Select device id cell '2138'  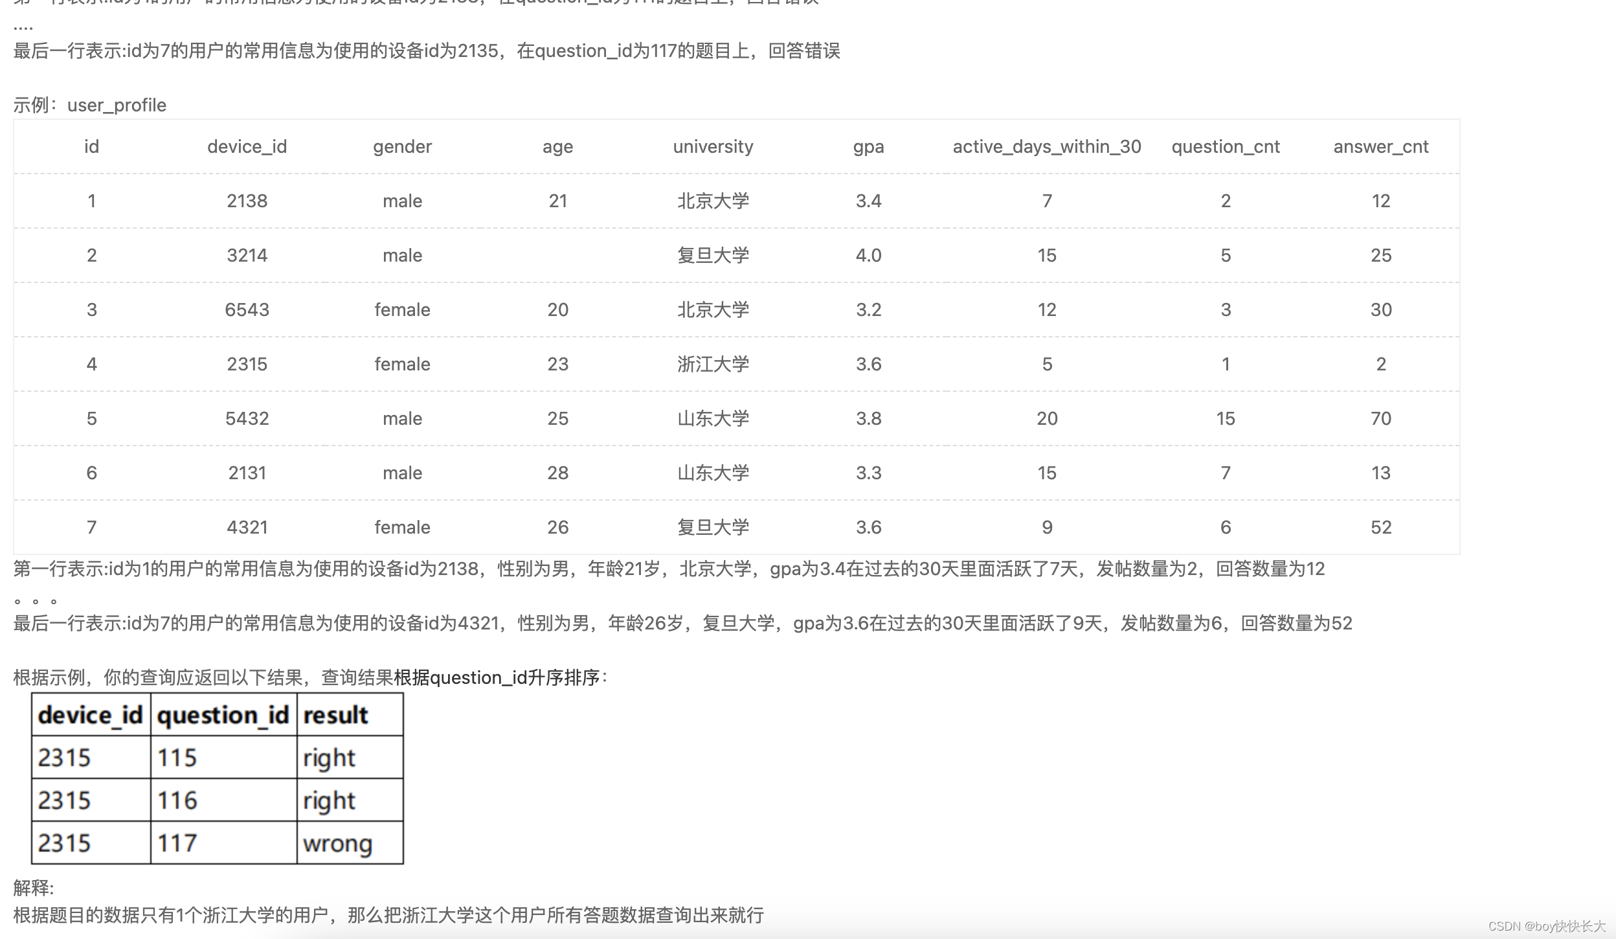247,201
